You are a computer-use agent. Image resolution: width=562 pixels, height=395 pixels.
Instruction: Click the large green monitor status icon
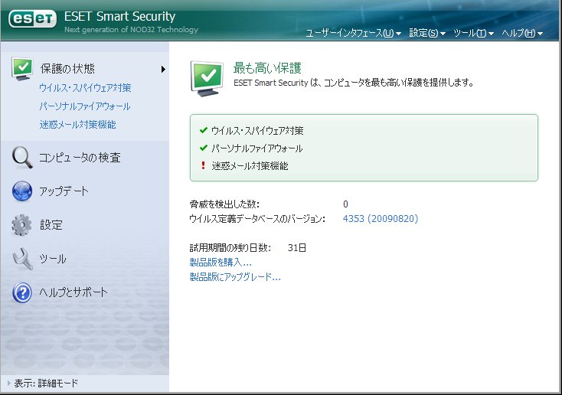pos(207,79)
